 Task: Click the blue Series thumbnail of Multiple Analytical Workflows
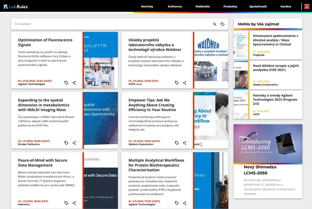[x=211, y=180]
